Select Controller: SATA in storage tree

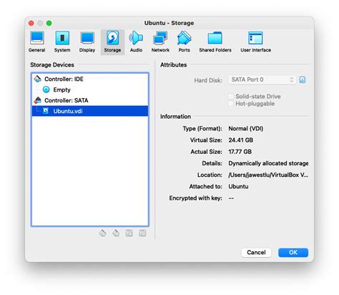click(90, 100)
